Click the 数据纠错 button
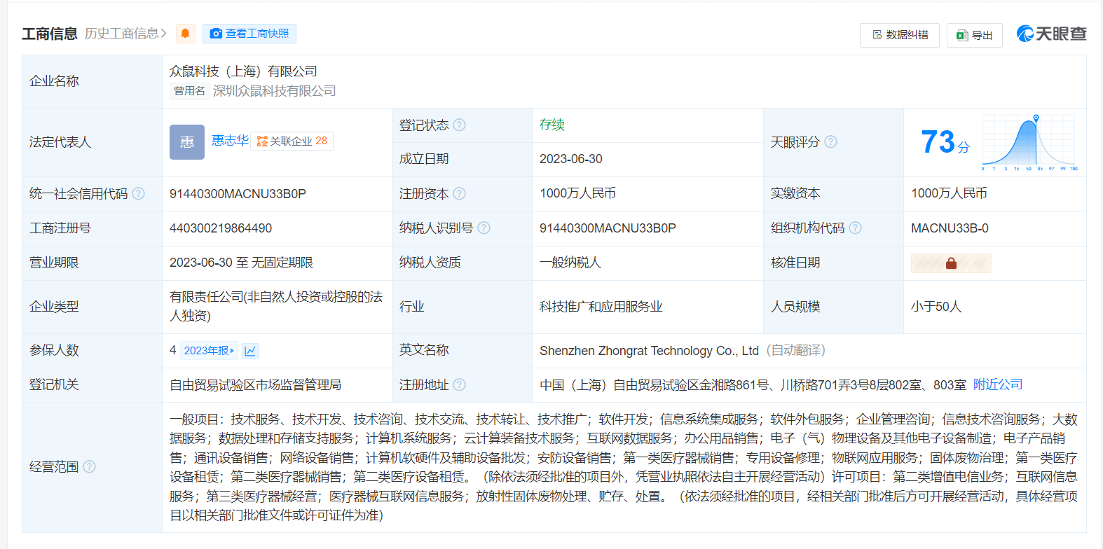This screenshot has width=1103, height=549. coord(900,35)
